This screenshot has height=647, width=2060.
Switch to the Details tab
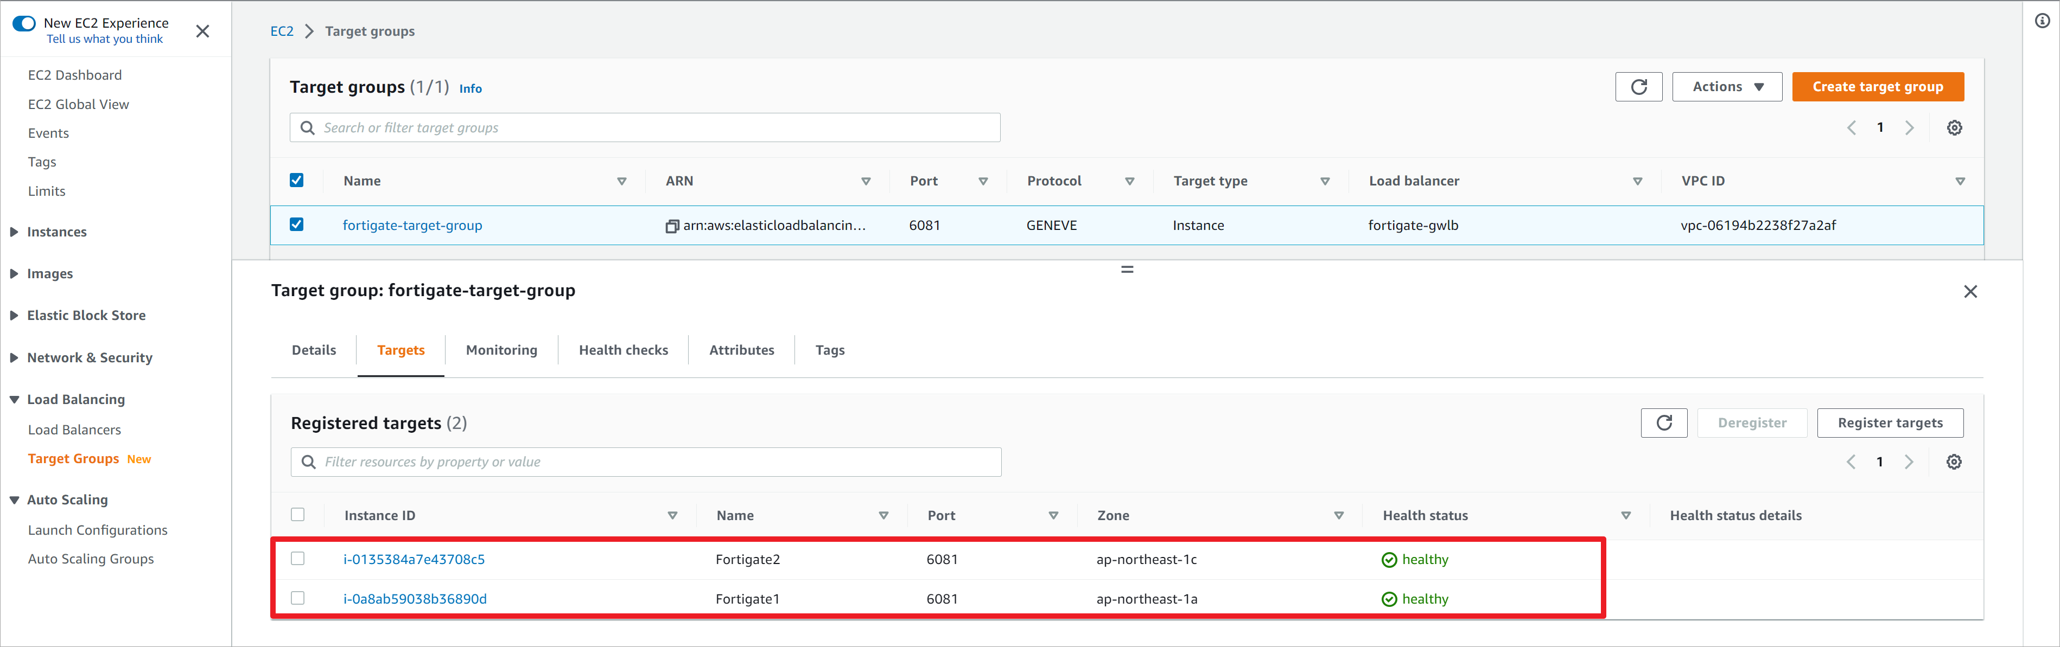[314, 350]
